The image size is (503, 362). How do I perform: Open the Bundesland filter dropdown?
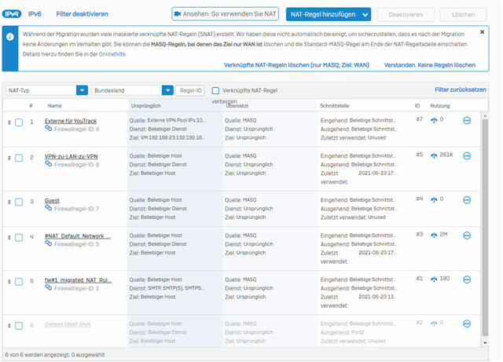click(133, 90)
